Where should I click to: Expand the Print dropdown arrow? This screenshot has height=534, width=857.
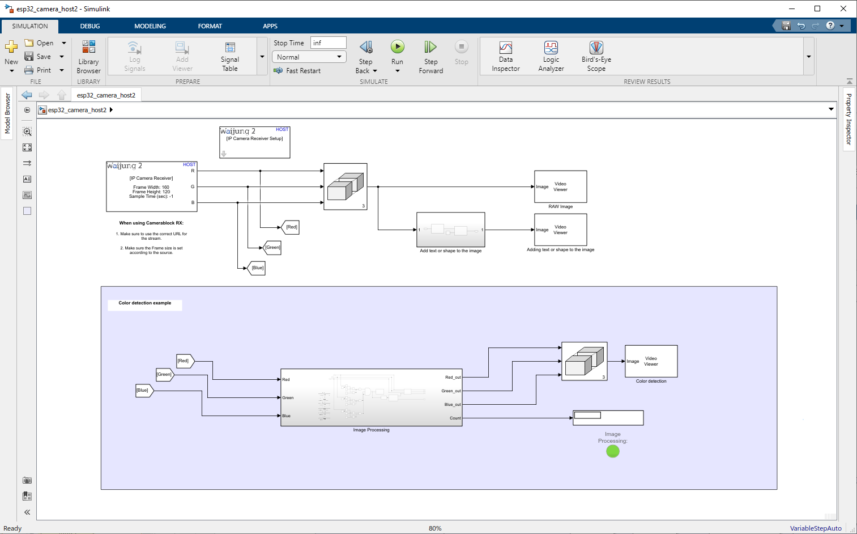62,70
